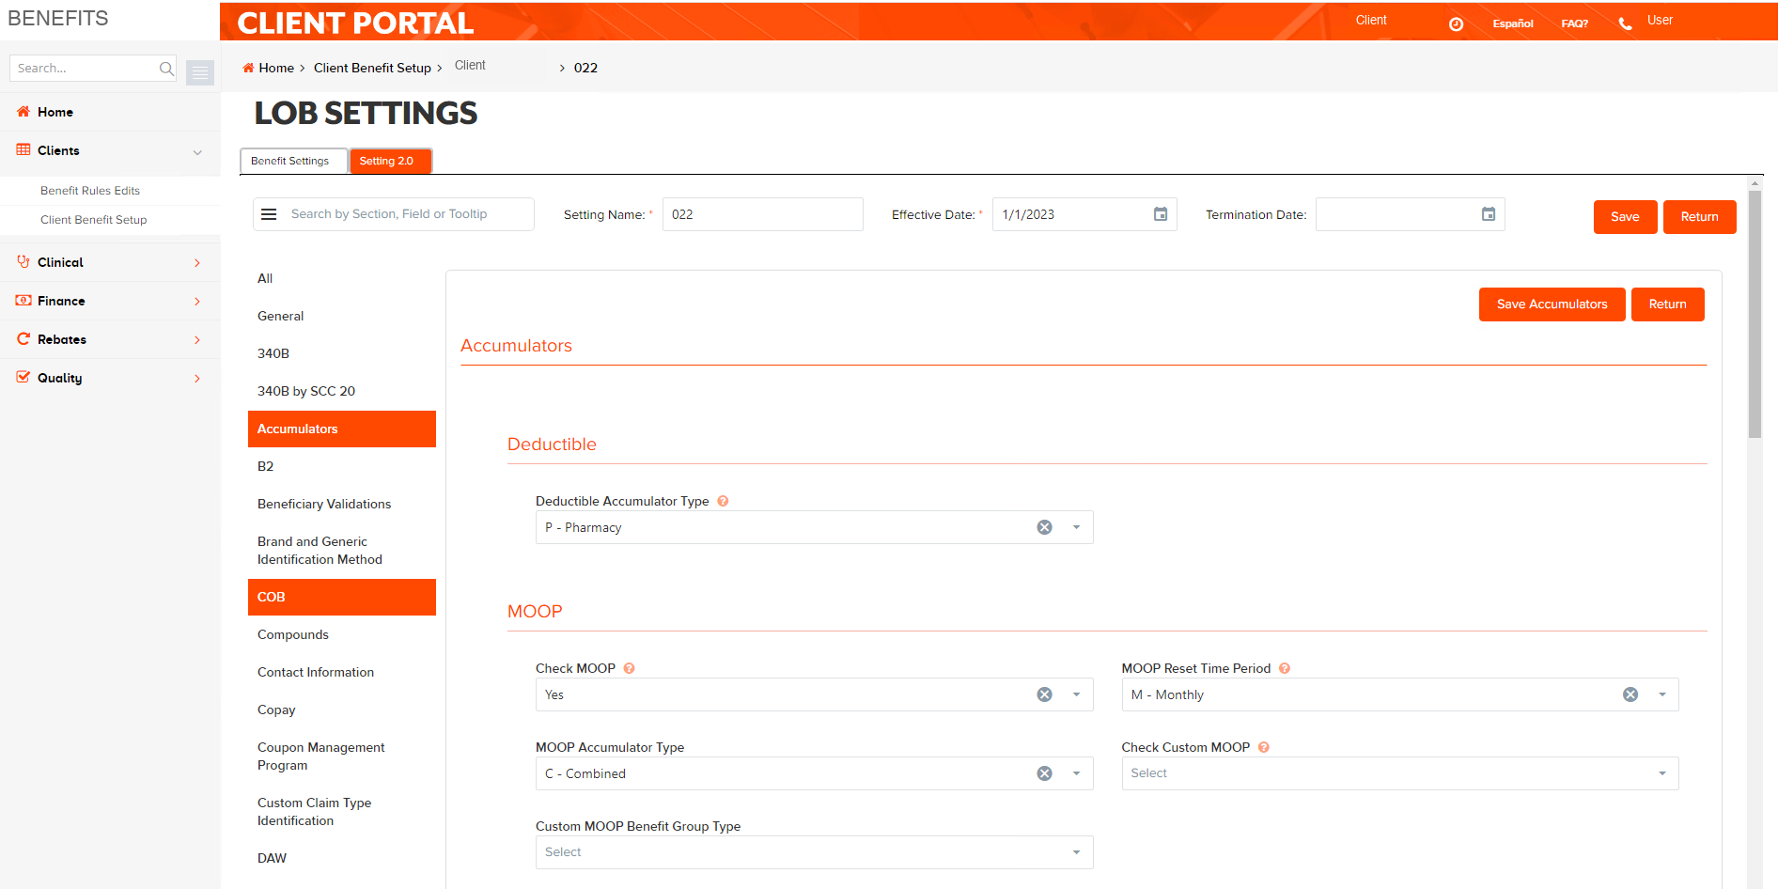The image size is (1778, 889).
Task: Expand the Finance sidebar section
Action: click(x=197, y=302)
